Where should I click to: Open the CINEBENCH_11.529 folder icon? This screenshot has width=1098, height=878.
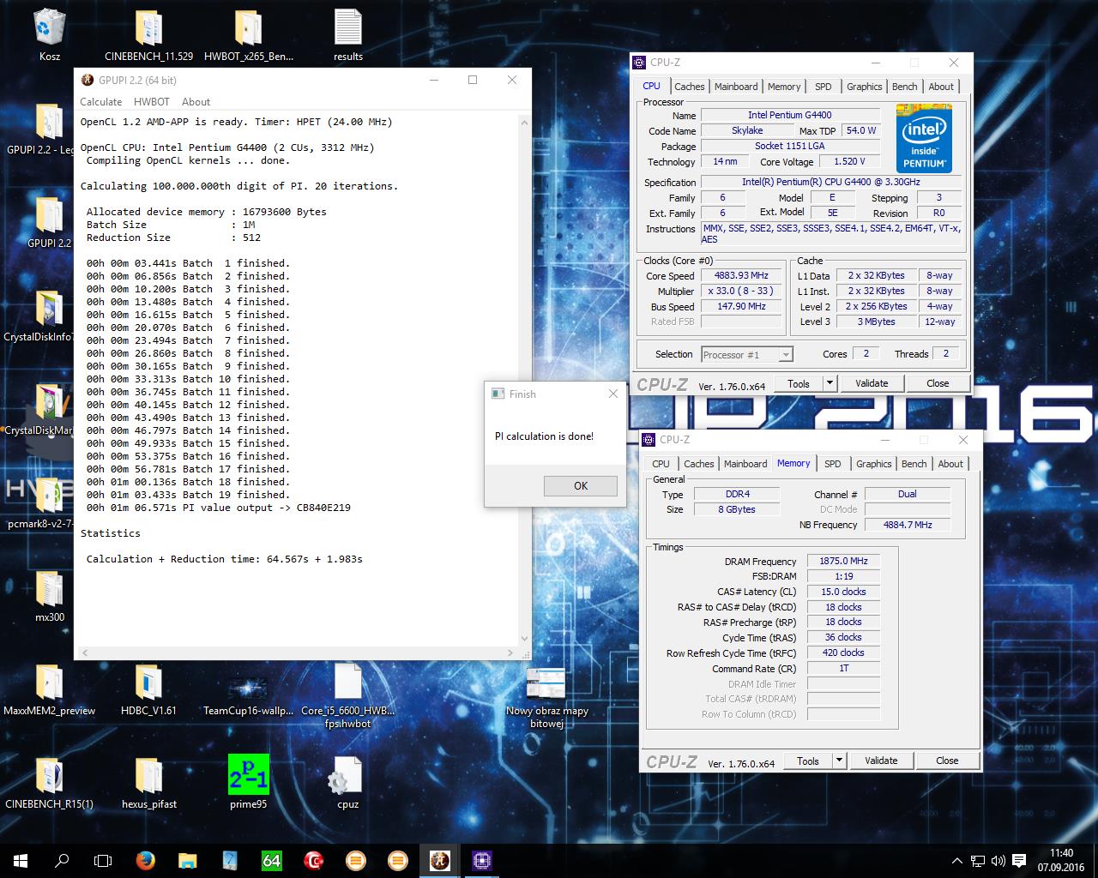(x=148, y=34)
